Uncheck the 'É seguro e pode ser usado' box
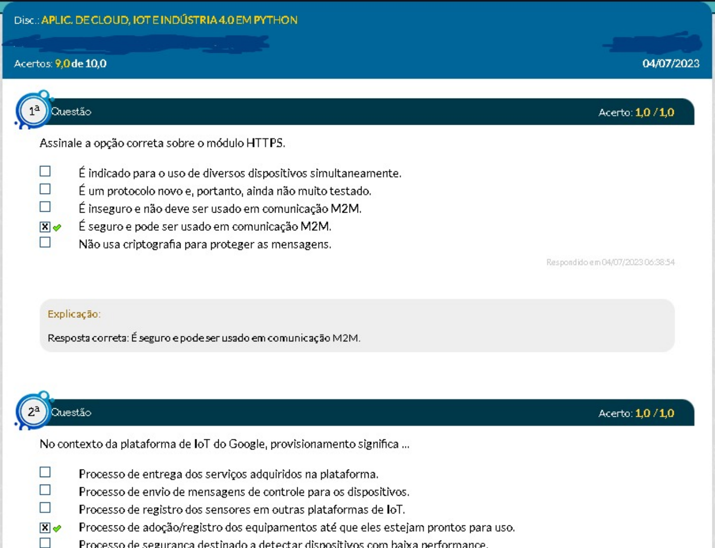Image resolution: width=715 pixels, height=548 pixels. [x=45, y=227]
